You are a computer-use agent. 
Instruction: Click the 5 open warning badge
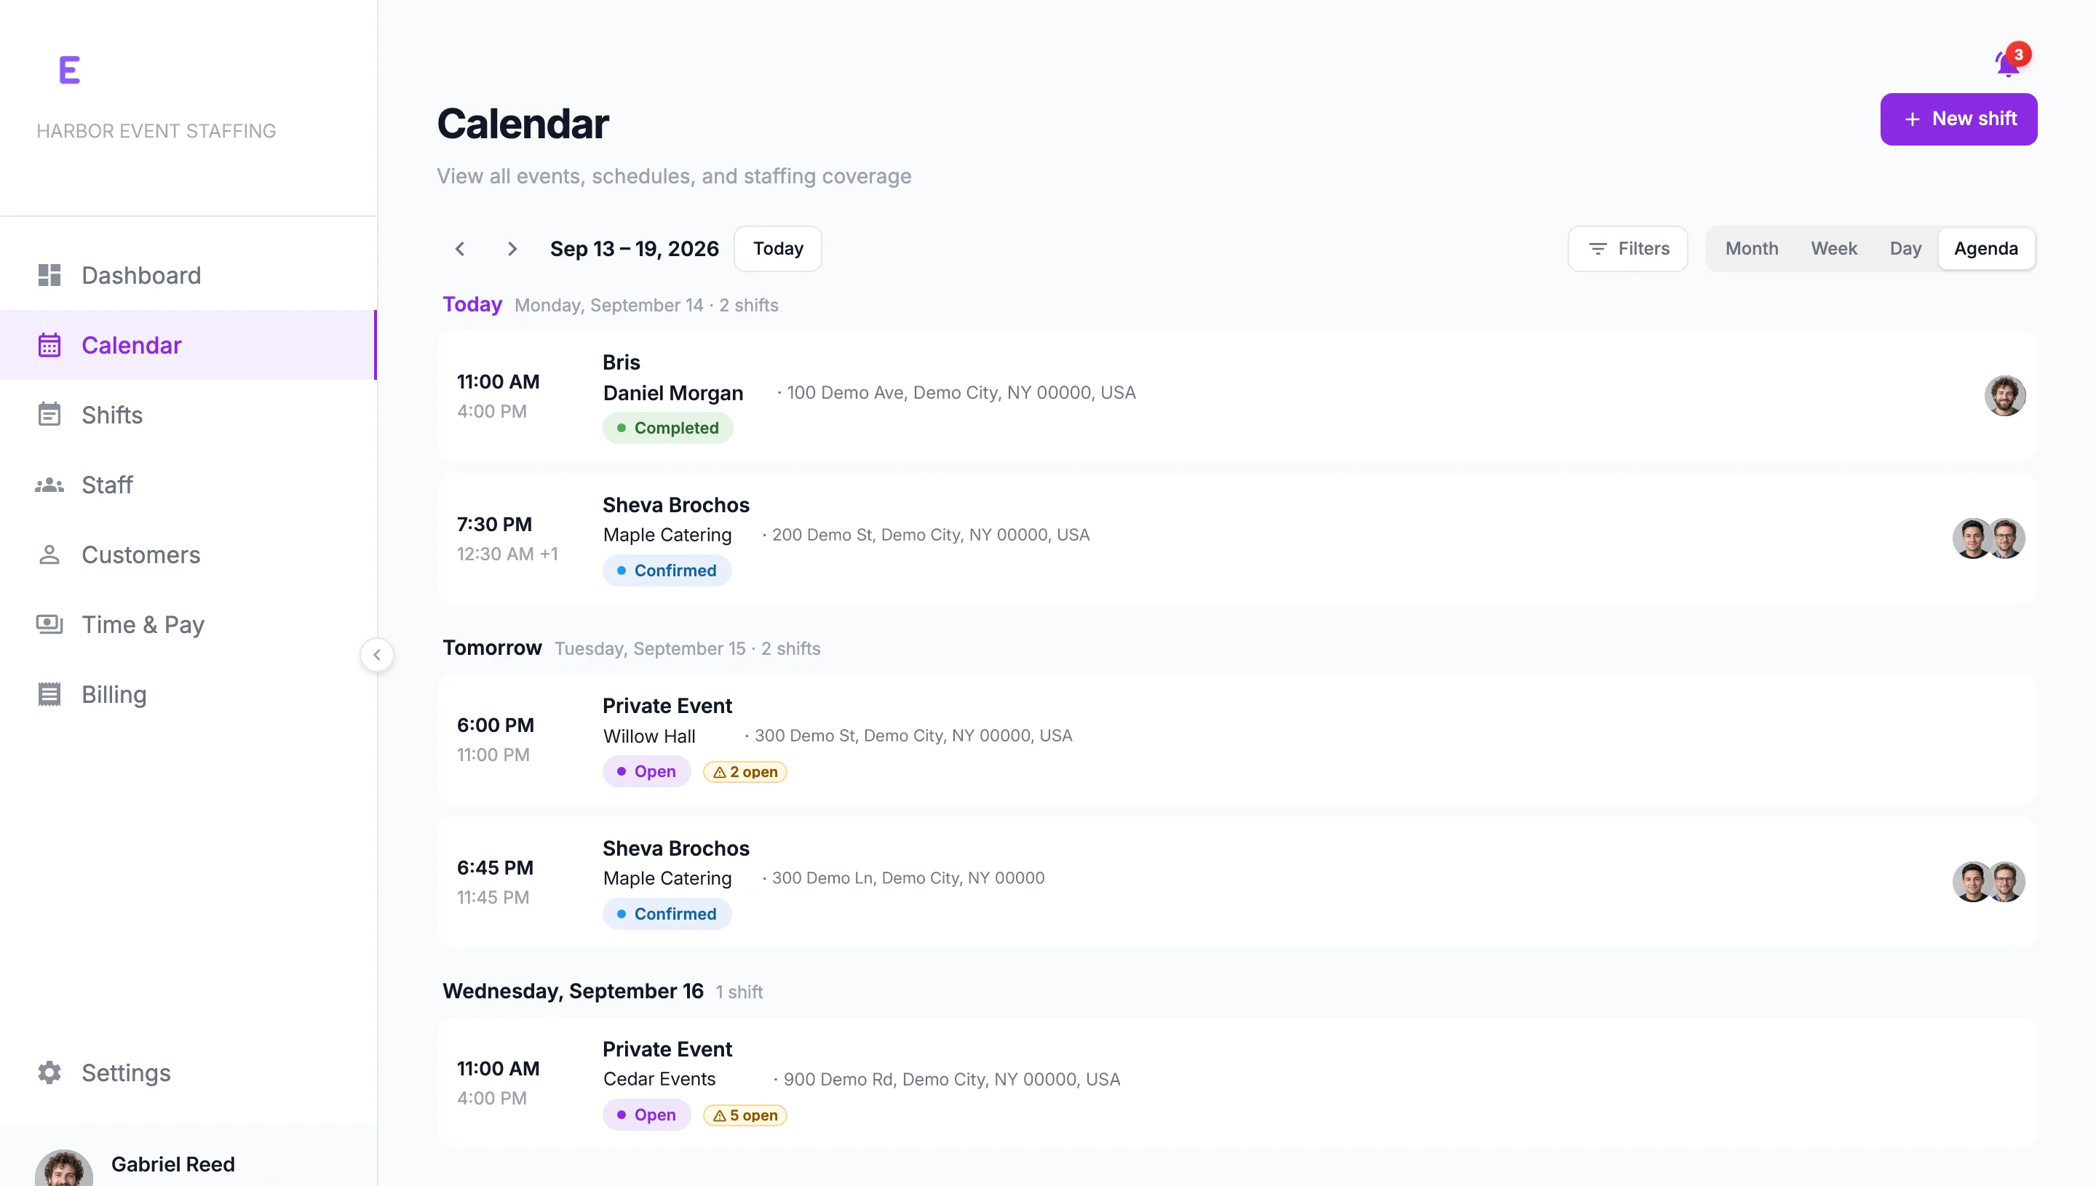(x=745, y=1115)
